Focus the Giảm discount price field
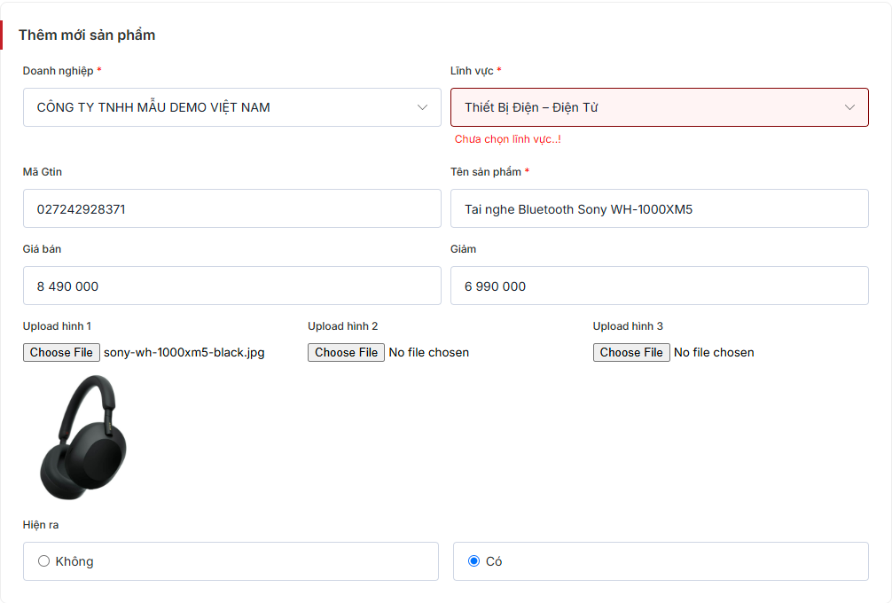Viewport: 892px width, 603px height. (x=660, y=286)
